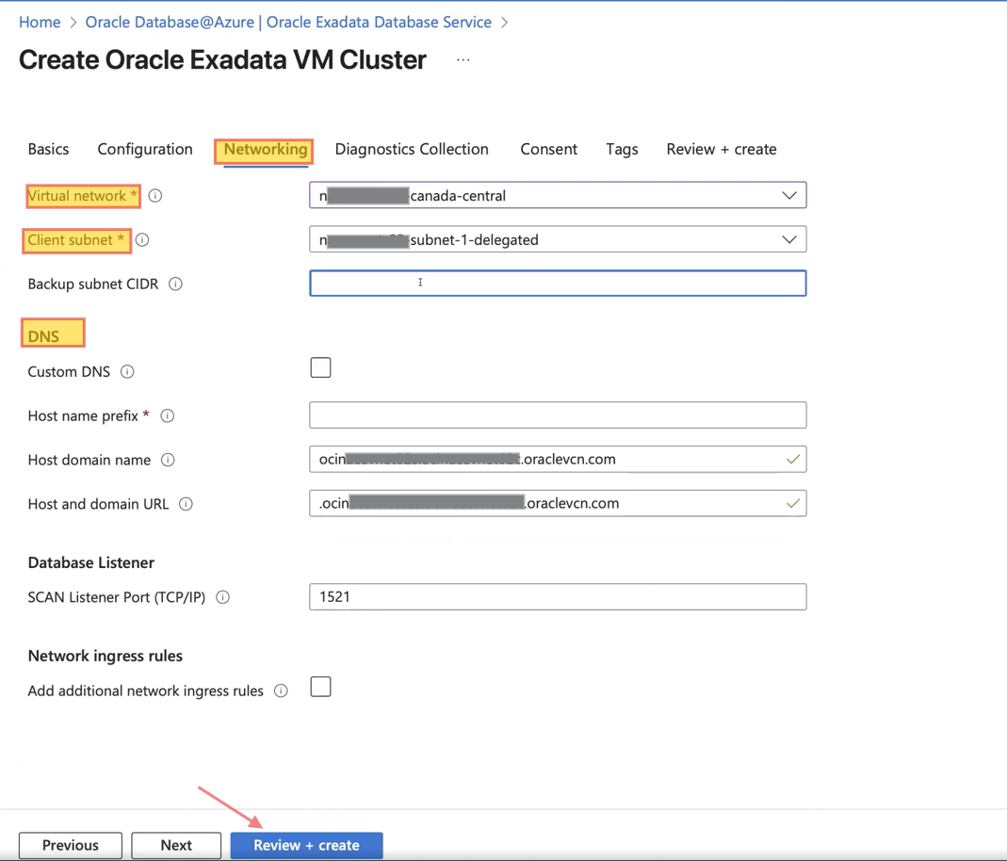Click info icon next to Virtual network
Viewport: 1007px width, 861px height.
point(155,196)
